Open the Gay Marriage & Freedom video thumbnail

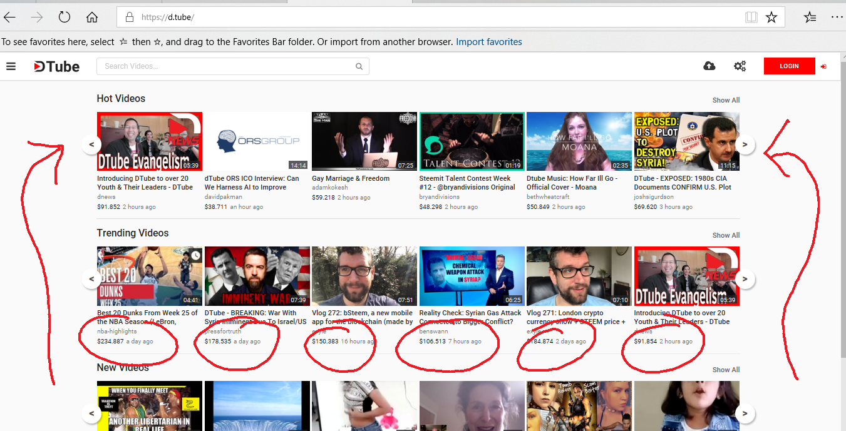tap(364, 141)
